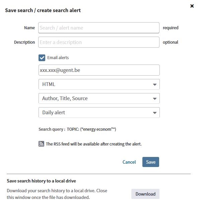Expand the Author, Title, Source dropdown
The height and width of the screenshot is (207, 198).
click(99, 98)
